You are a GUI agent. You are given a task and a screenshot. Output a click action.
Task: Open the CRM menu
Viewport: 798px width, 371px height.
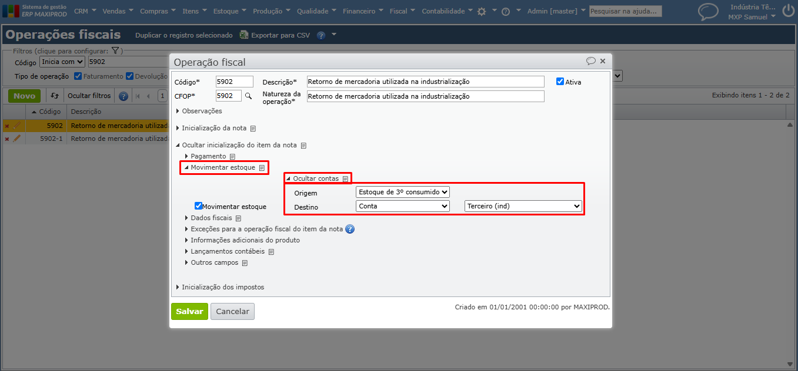pyautogui.click(x=85, y=11)
